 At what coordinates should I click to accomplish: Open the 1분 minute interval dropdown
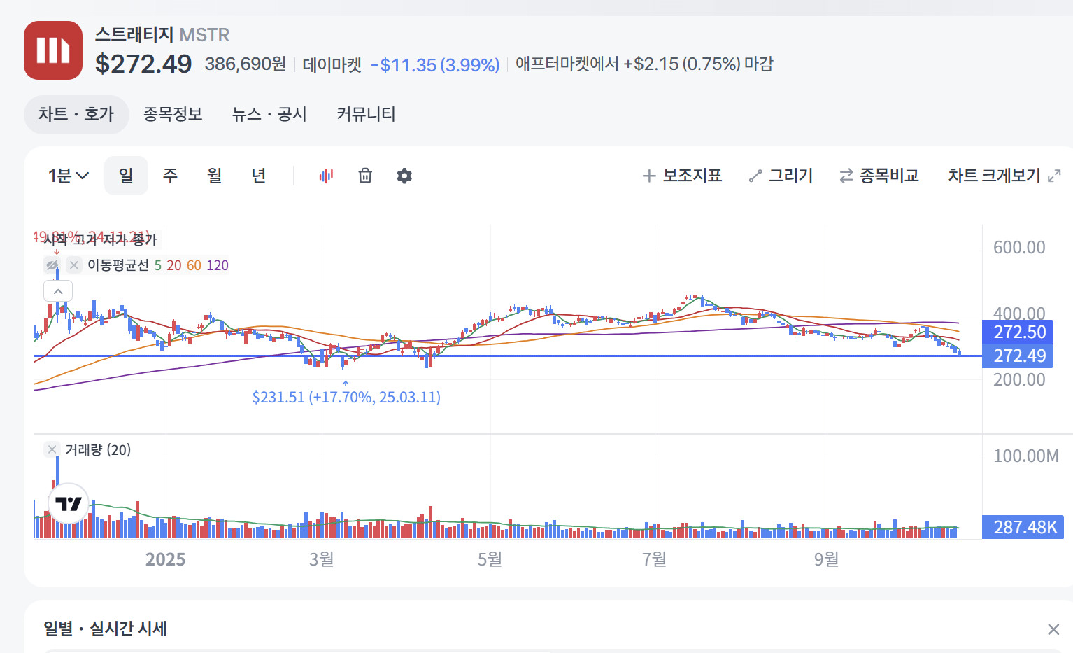(68, 176)
